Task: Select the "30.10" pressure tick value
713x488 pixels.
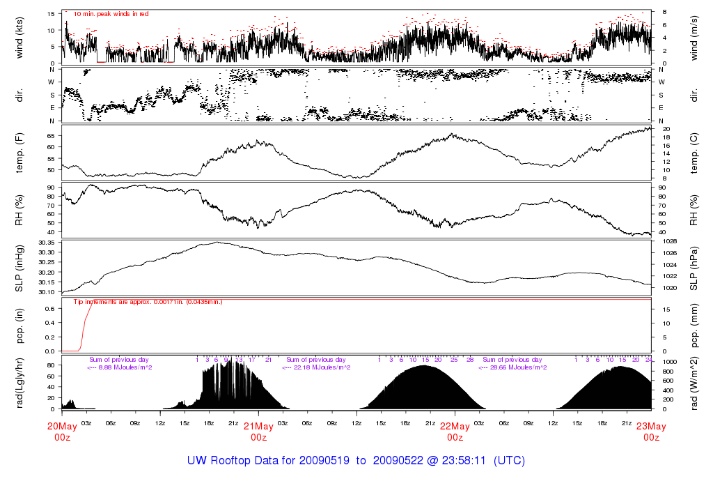Action: click(x=47, y=292)
